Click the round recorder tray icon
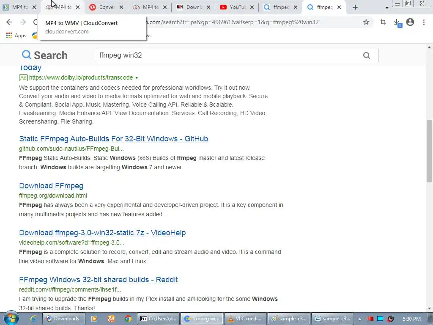433x325 pixels. tap(390, 319)
